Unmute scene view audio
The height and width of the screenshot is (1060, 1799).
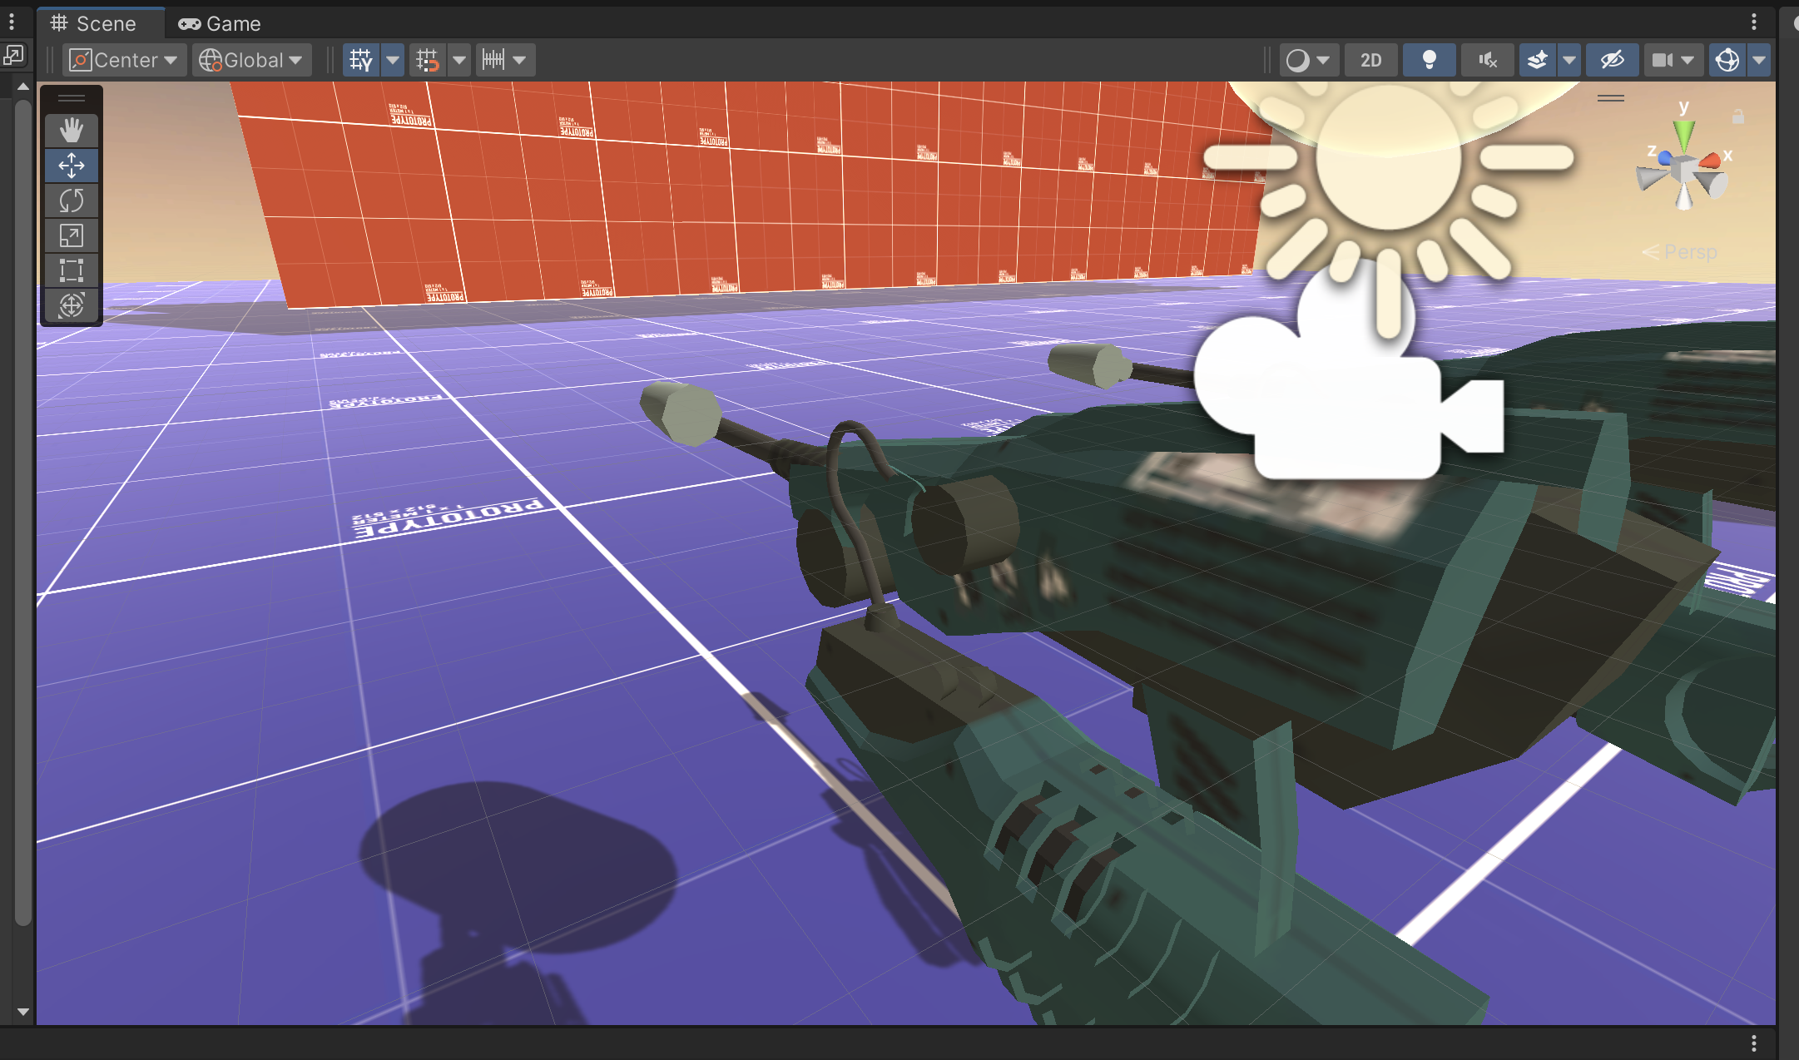pyautogui.click(x=1486, y=59)
